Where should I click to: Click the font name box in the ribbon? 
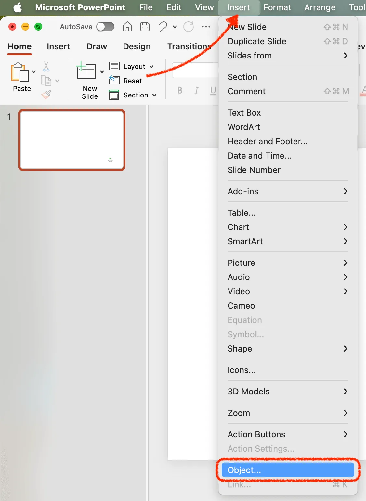(195, 70)
